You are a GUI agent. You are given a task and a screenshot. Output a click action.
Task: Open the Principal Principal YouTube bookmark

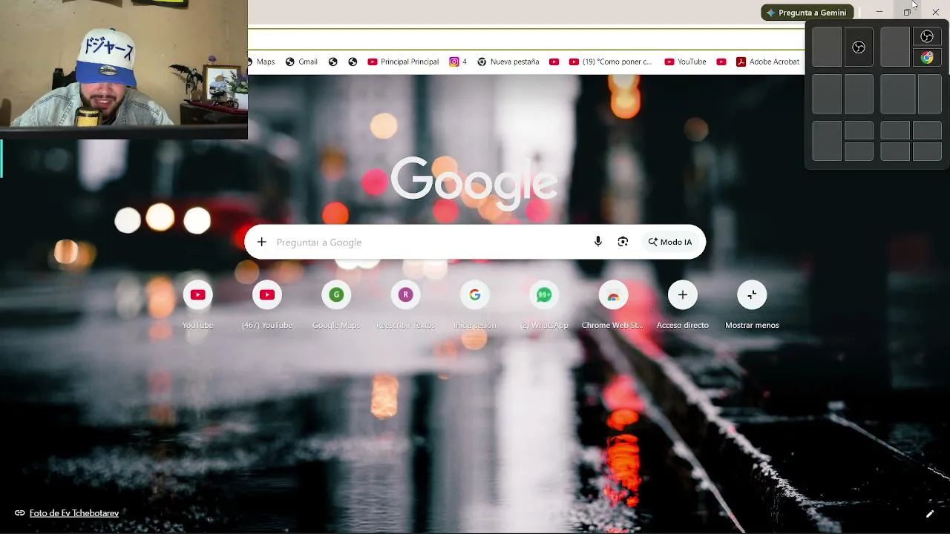(403, 62)
